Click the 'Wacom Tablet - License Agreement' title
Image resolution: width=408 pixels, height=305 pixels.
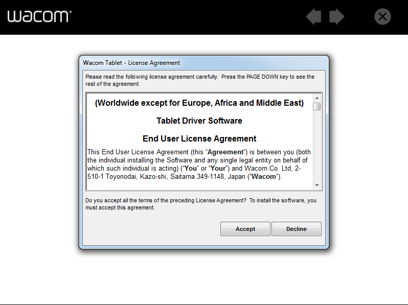pyautogui.click(x=131, y=63)
